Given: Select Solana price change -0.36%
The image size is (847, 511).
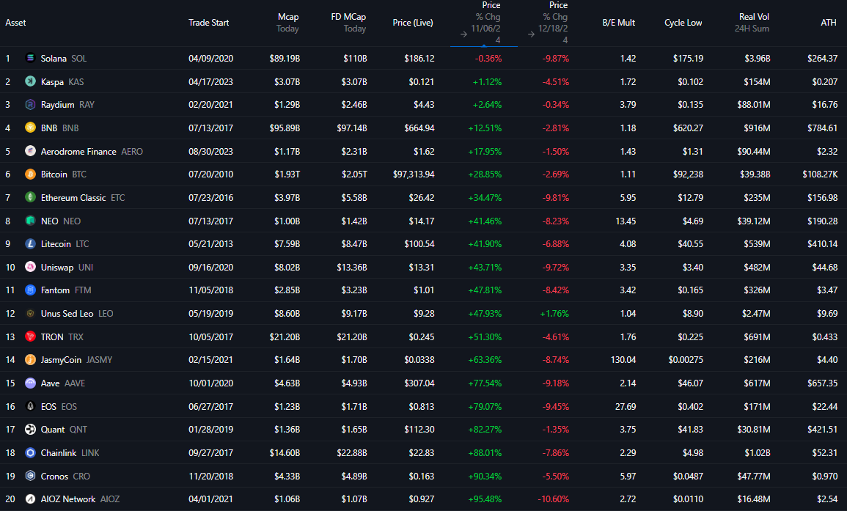Looking at the screenshot, I should tap(488, 59).
